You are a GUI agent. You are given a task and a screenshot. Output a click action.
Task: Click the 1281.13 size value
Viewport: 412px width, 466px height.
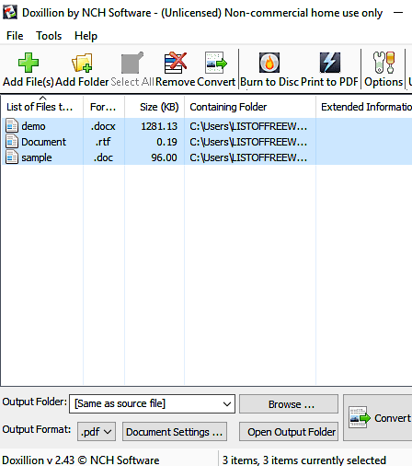point(159,126)
